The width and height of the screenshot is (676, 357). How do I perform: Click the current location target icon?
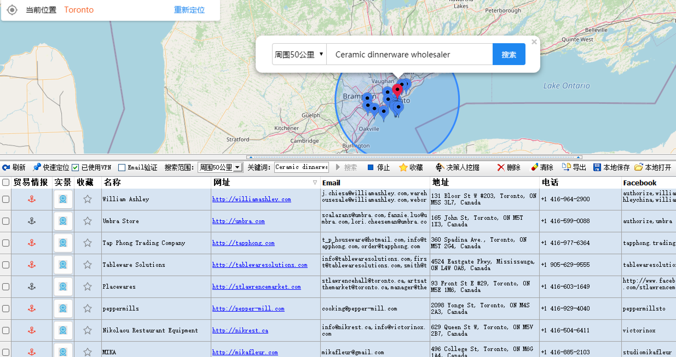12,10
